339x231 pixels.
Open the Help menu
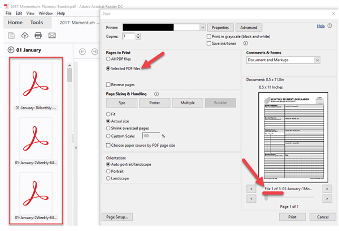coord(61,13)
